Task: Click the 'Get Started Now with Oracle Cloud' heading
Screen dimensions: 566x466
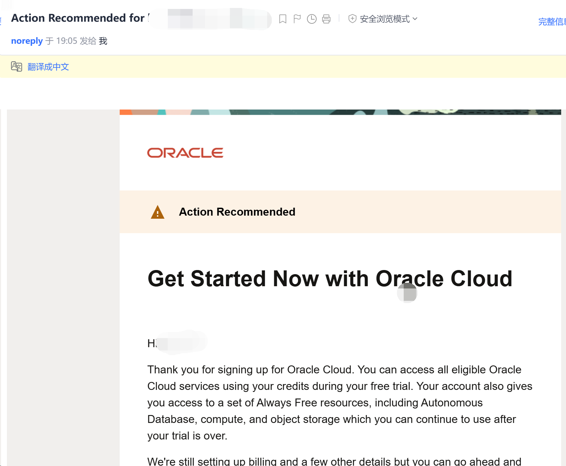Action: (330, 279)
